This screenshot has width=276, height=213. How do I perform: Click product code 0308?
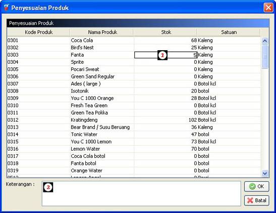click(x=13, y=91)
